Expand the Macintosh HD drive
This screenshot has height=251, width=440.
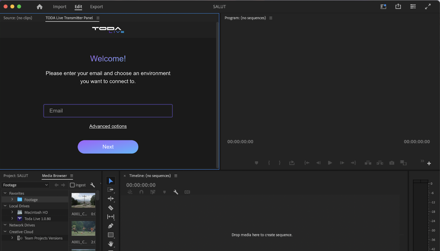click(12, 212)
